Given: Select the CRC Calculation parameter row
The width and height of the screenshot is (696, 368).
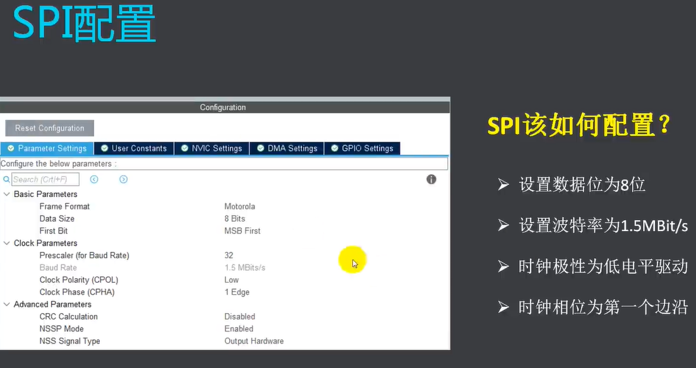Looking at the screenshot, I should point(68,317).
